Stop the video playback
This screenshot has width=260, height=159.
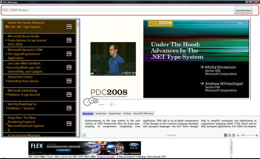(x=96, y=101)
